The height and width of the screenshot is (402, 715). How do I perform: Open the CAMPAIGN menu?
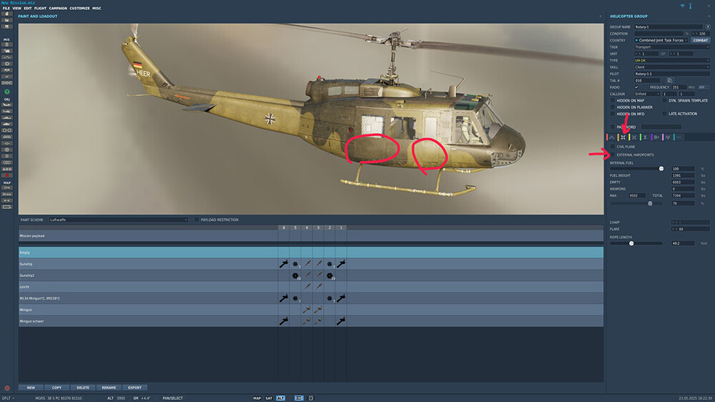(58, 8)
